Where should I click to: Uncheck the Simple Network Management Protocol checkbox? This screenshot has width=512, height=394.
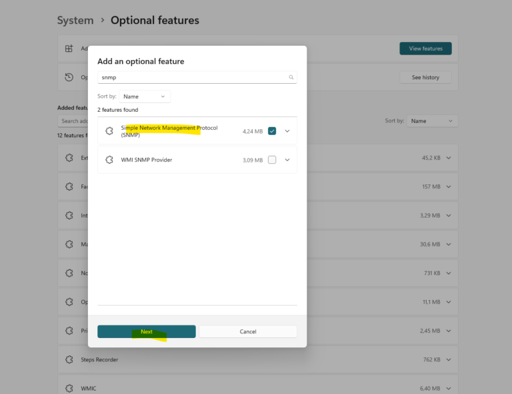click(x=272, y=131)
